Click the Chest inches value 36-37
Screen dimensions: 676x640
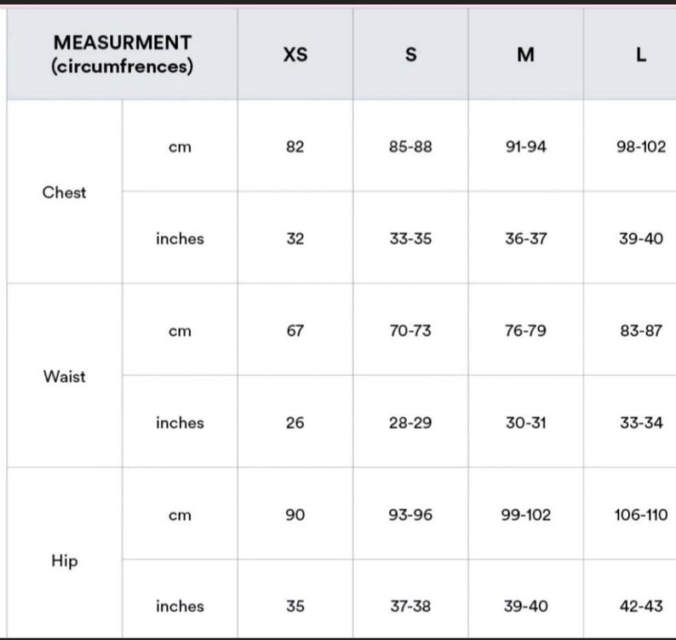coord(526,238)
